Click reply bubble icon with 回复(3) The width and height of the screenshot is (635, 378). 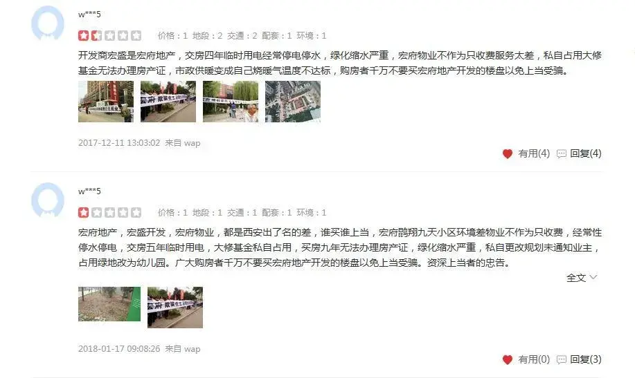pos(562,359)
